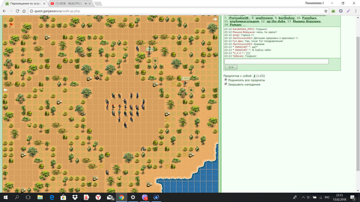This screenshot has height=202, width=360.
Task: Open Action Center notifications icon
Action: [x=353, y=197]
